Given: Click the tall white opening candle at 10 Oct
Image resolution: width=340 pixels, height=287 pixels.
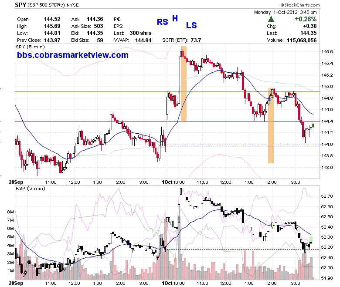Looking at the screenshot, I should pyautogui.click(x=167, y=105).
